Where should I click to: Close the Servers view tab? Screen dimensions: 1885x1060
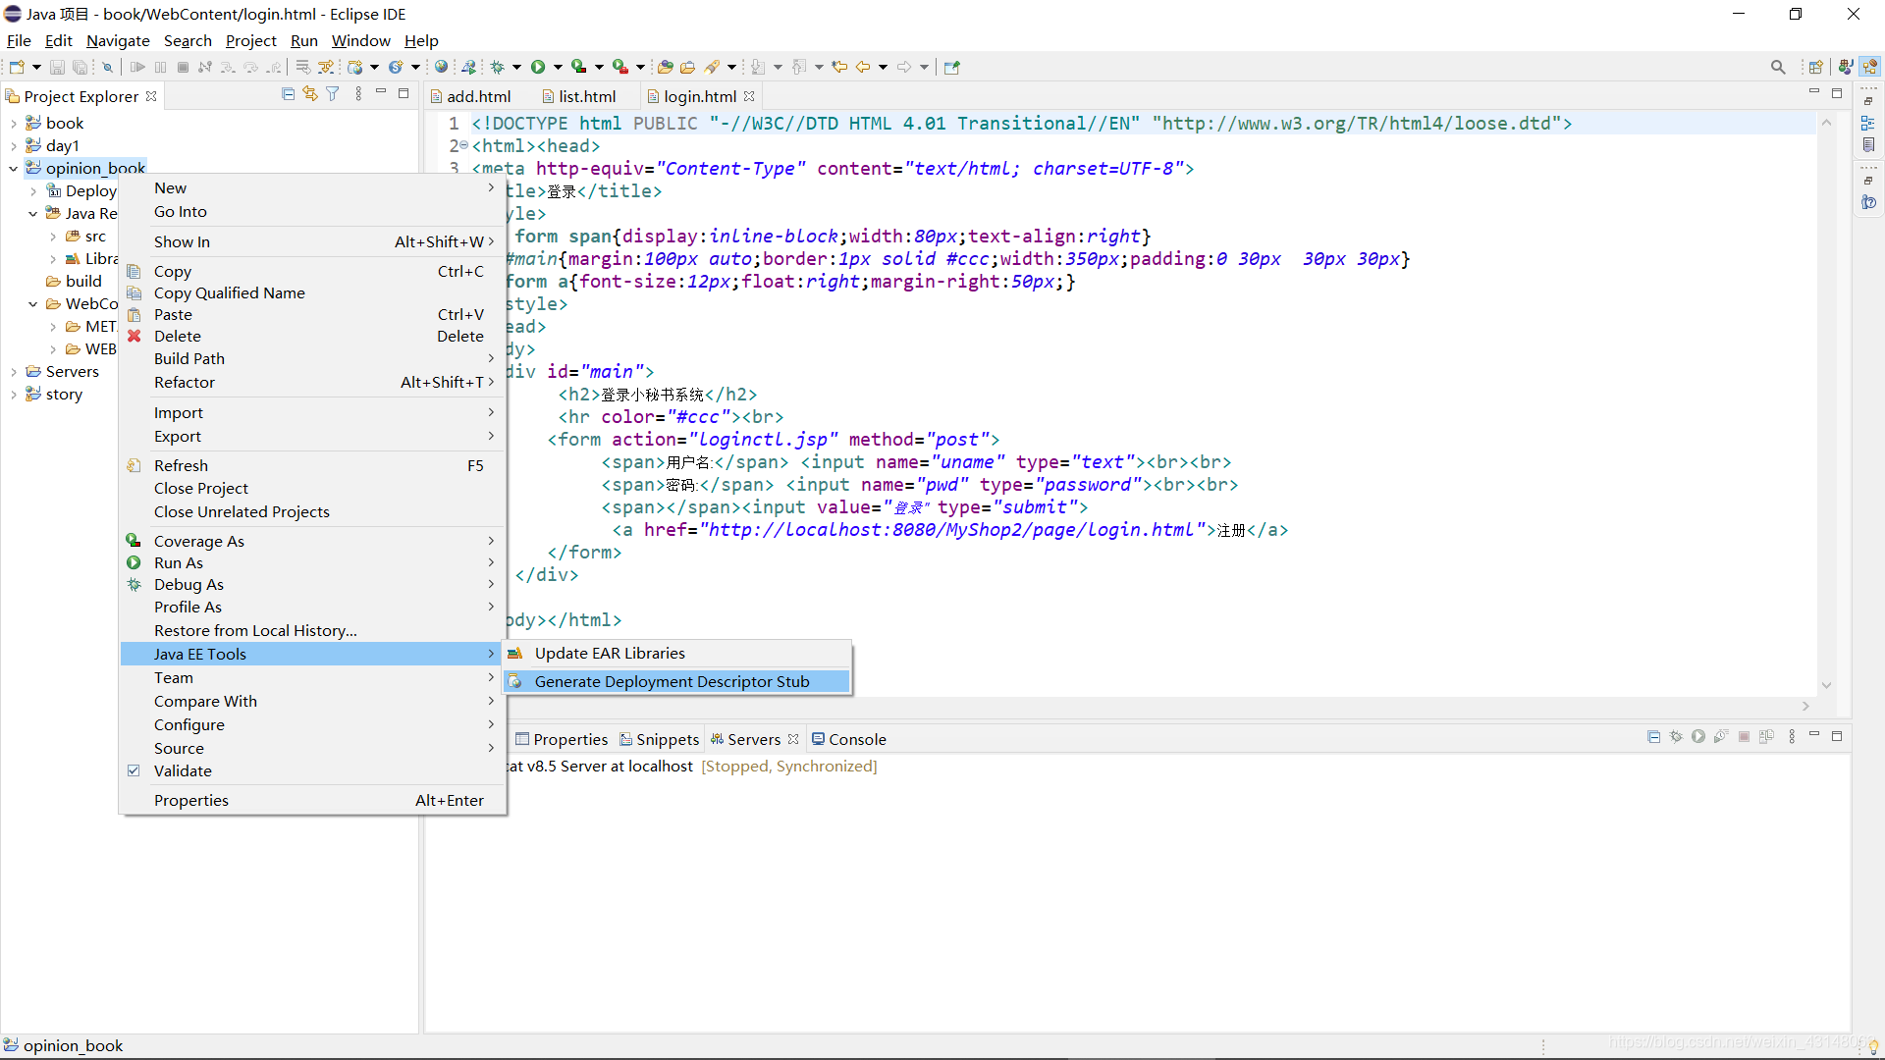click(x=793, y=739)
